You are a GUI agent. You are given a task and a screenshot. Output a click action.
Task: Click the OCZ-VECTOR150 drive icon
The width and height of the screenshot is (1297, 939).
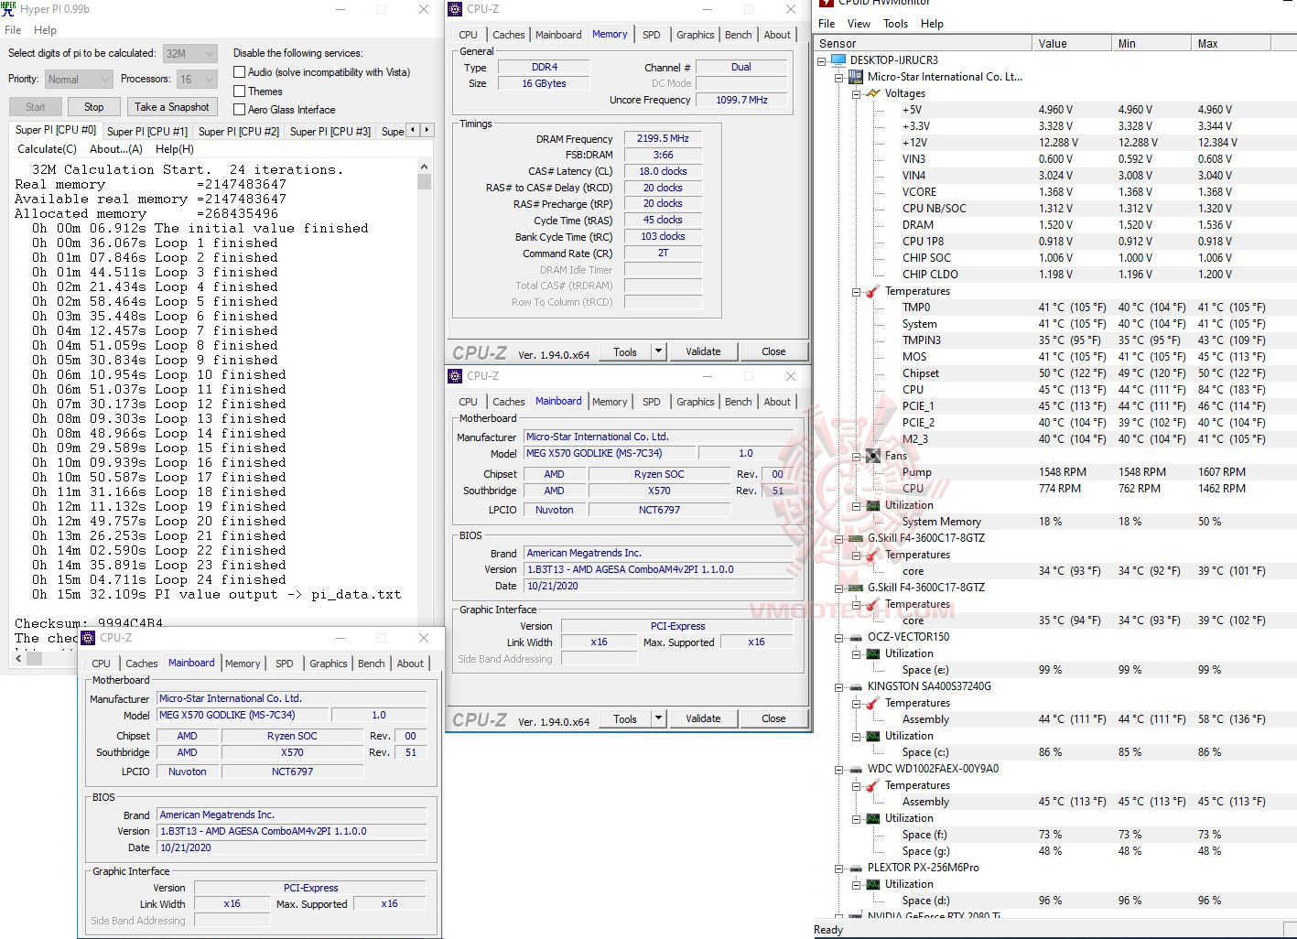(x=855, y=637)
